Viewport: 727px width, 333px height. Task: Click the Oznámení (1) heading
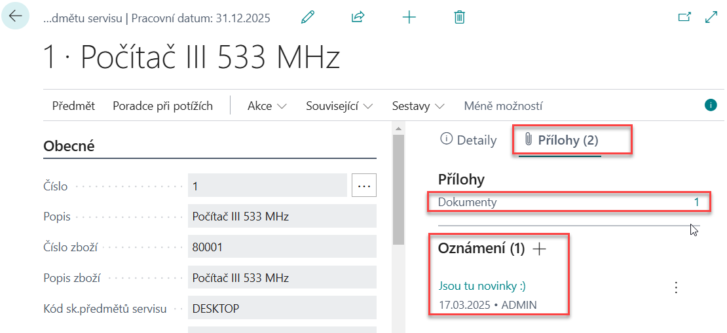tap(481, 249)
